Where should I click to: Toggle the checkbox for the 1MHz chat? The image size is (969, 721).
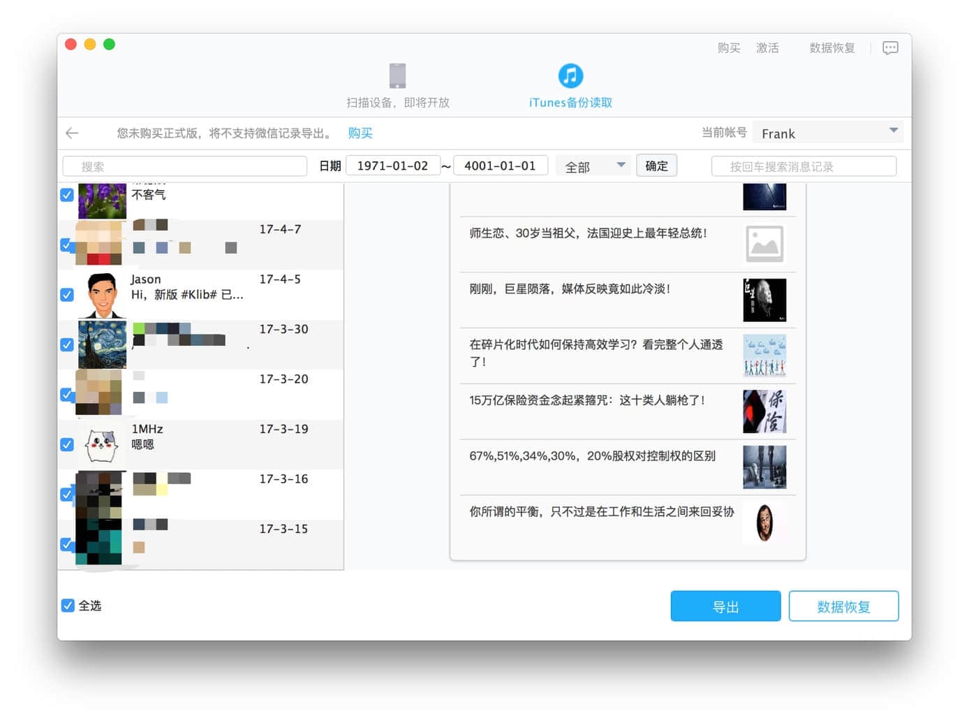pos(67,445)
